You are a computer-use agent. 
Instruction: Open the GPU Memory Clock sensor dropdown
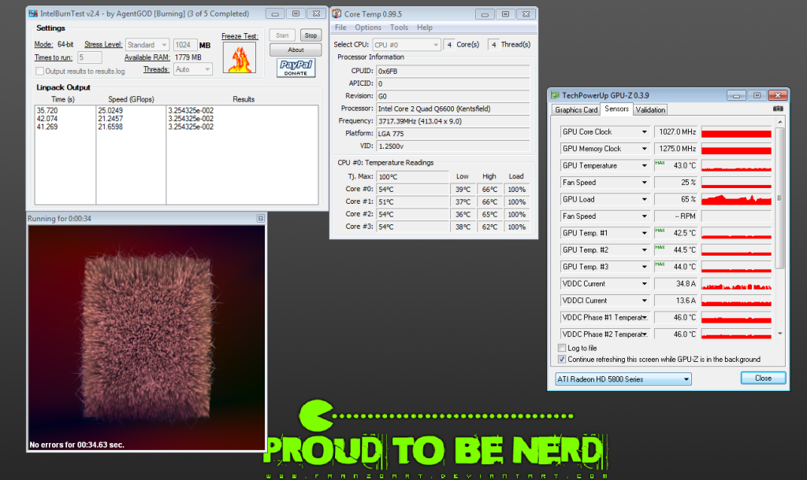pos(645,149)
